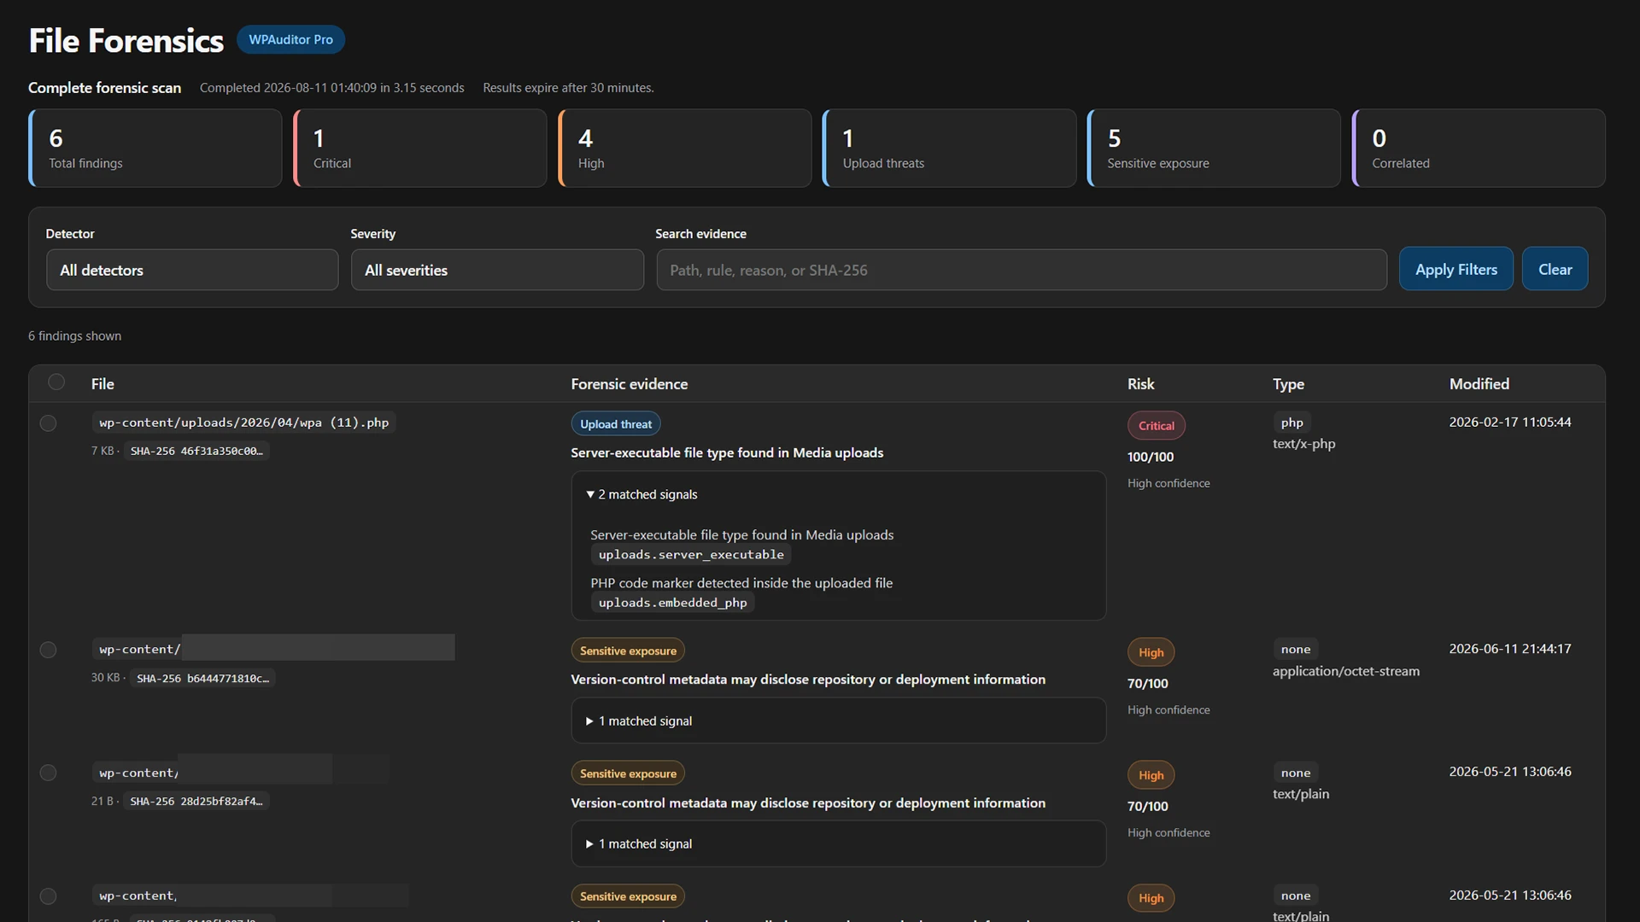Click the 2026-06-11 21:44:17 modified date
1640x922 pixels.
pos(1509,649)
